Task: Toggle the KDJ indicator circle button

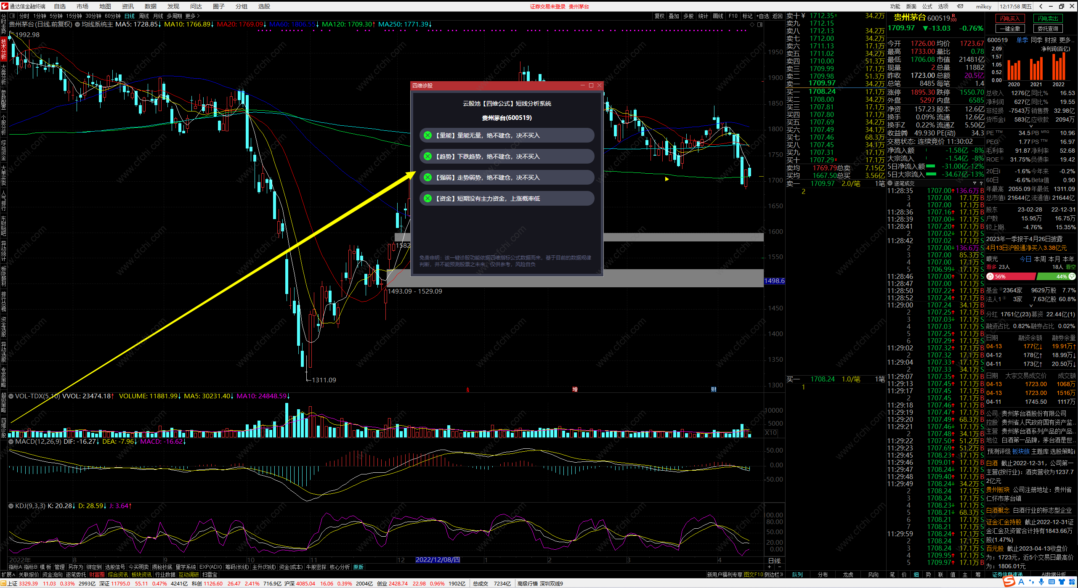Action: tap(11, 506)
